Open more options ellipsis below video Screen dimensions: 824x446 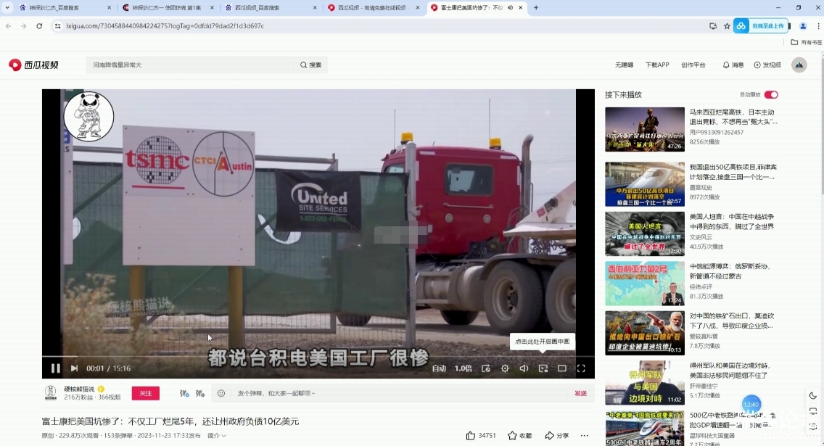click(585, 436)
